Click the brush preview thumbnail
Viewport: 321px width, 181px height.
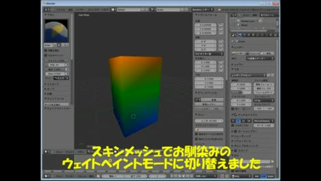point(56,31)
